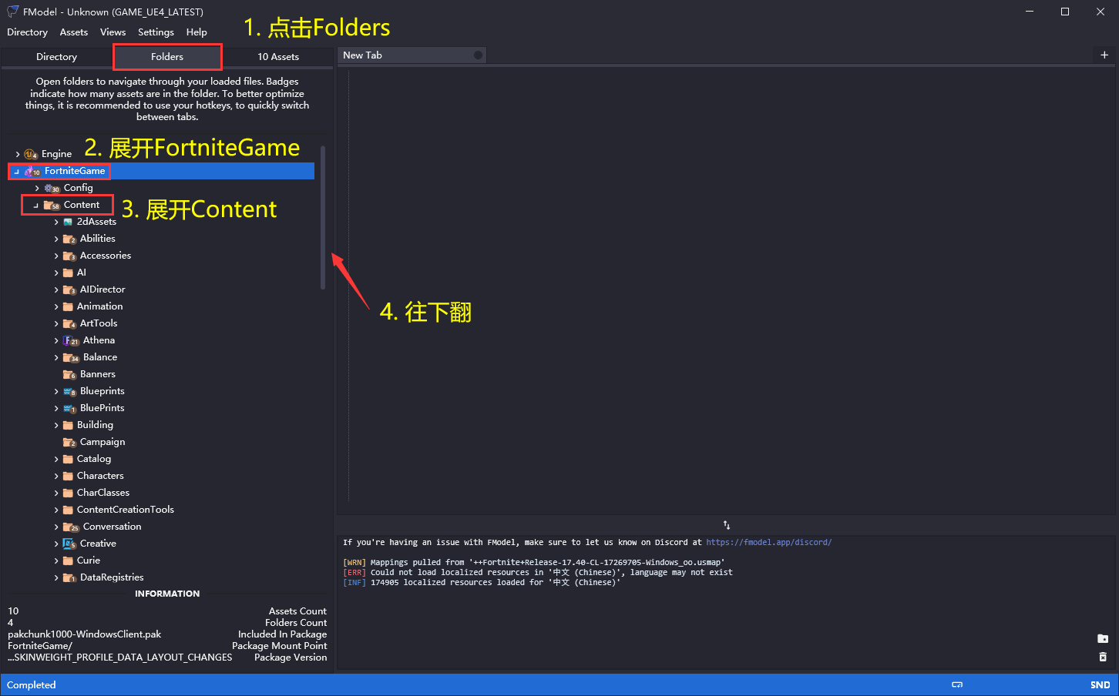This screenshot has height=696, width=1119.
Task: Expand the Catalog folder chevron
Action: click(x=56, y=459)
